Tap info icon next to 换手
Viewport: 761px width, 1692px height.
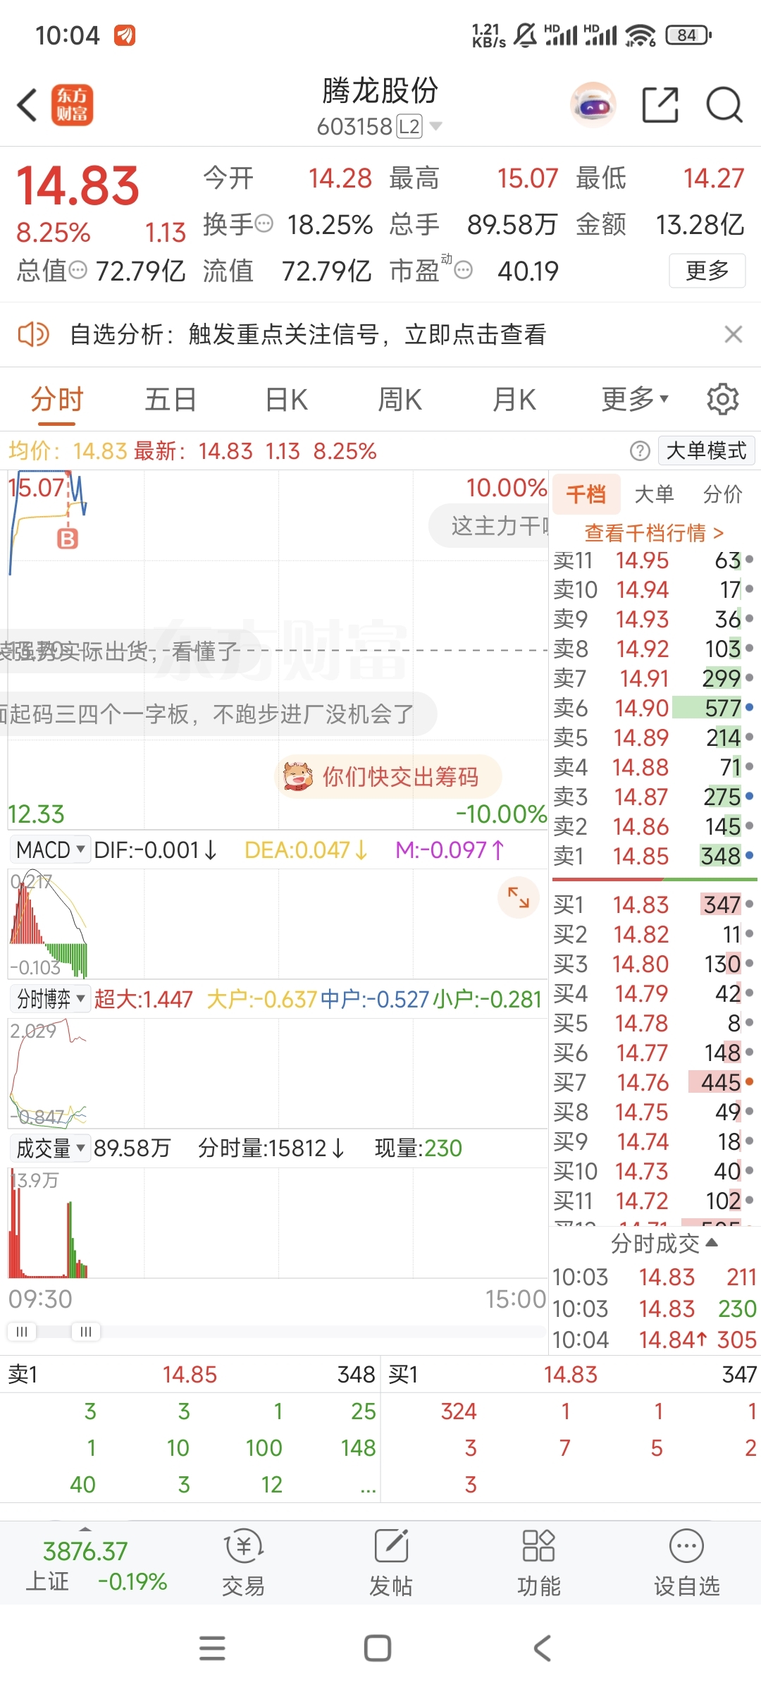click(264, 224)
